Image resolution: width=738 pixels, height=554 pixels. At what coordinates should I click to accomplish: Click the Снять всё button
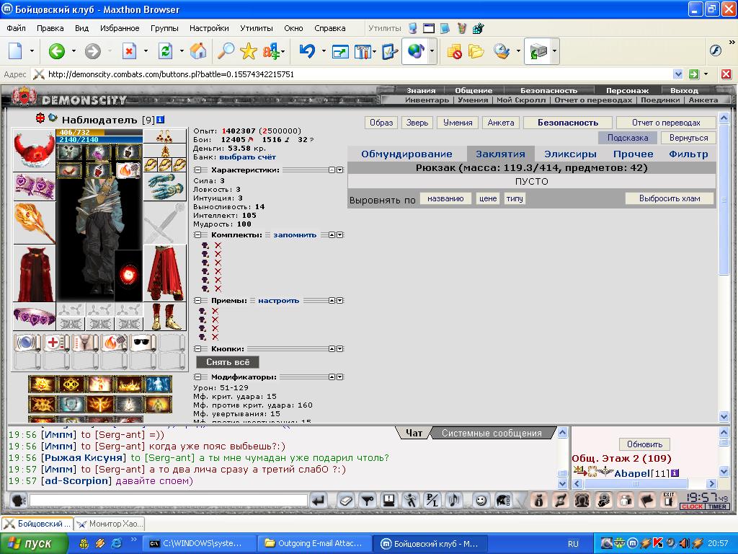[227, 362]
